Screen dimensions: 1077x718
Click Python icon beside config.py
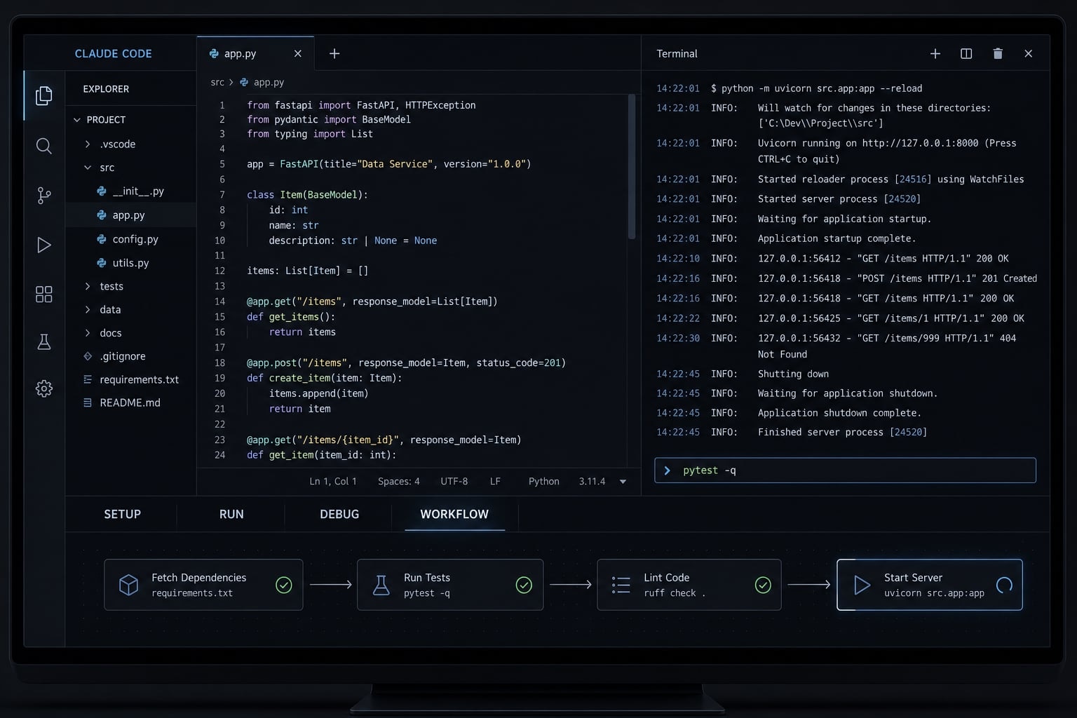102,239
